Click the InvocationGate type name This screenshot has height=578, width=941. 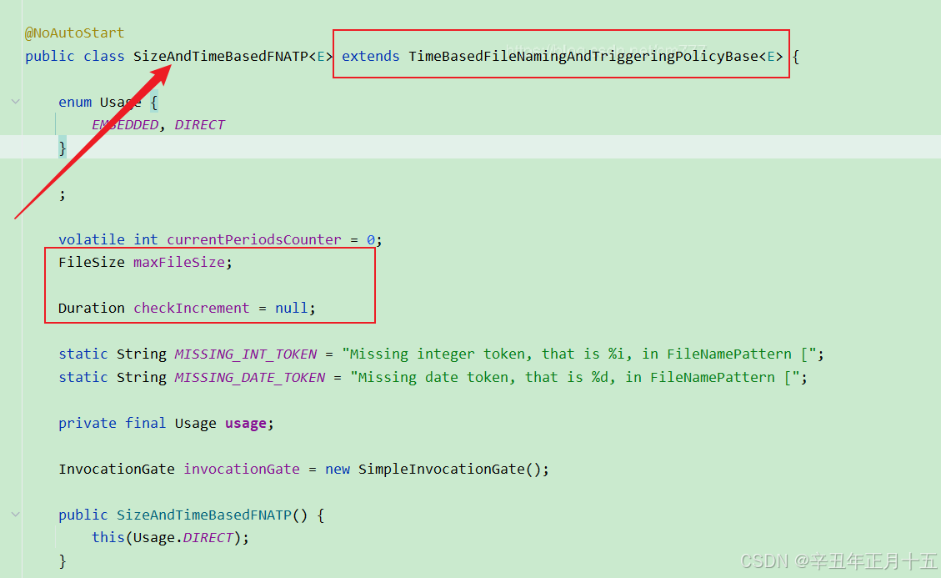pyautogui.click(x=117, y=470)
